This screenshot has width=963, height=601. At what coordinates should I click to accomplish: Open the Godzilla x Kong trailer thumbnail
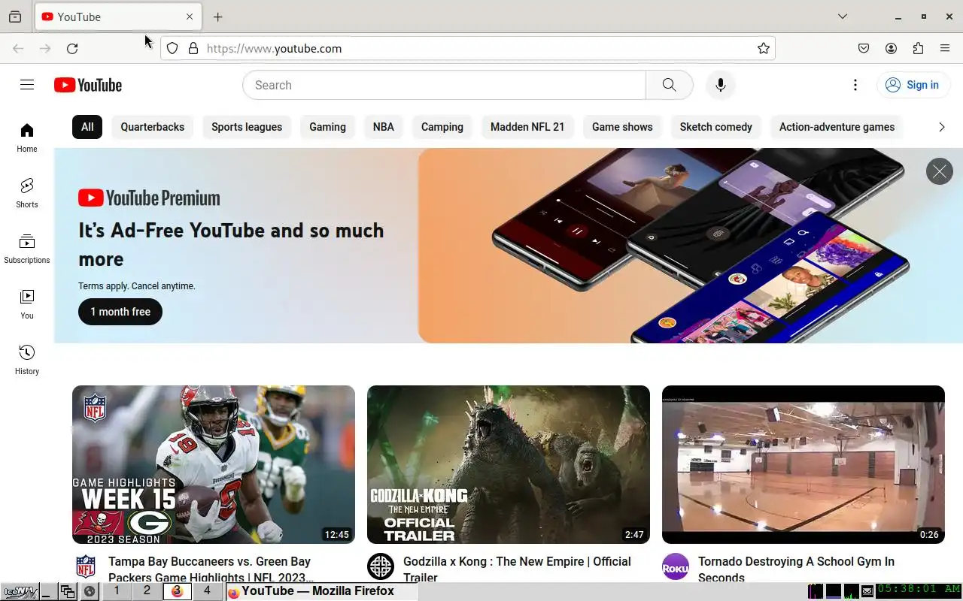pos(509,464)
